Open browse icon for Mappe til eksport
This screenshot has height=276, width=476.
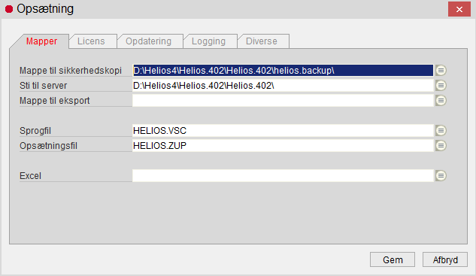(441, 101)
